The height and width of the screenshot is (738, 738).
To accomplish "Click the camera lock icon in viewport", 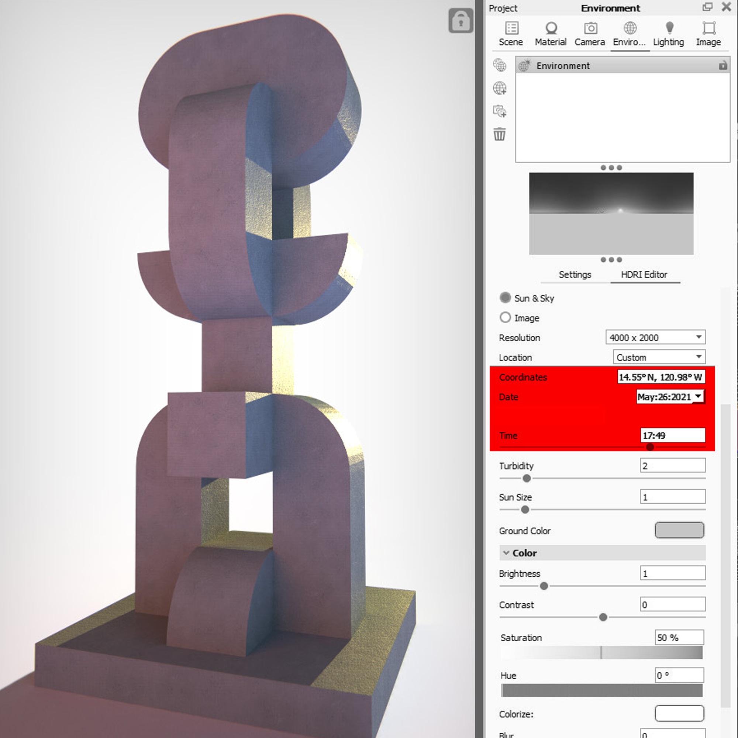I will tap(460, 21).
